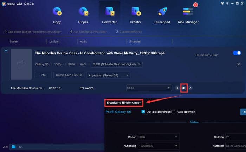This screenshot has width=246, height=152.
Task: Click the DVDFab logo icon
Action: [4, 4]
